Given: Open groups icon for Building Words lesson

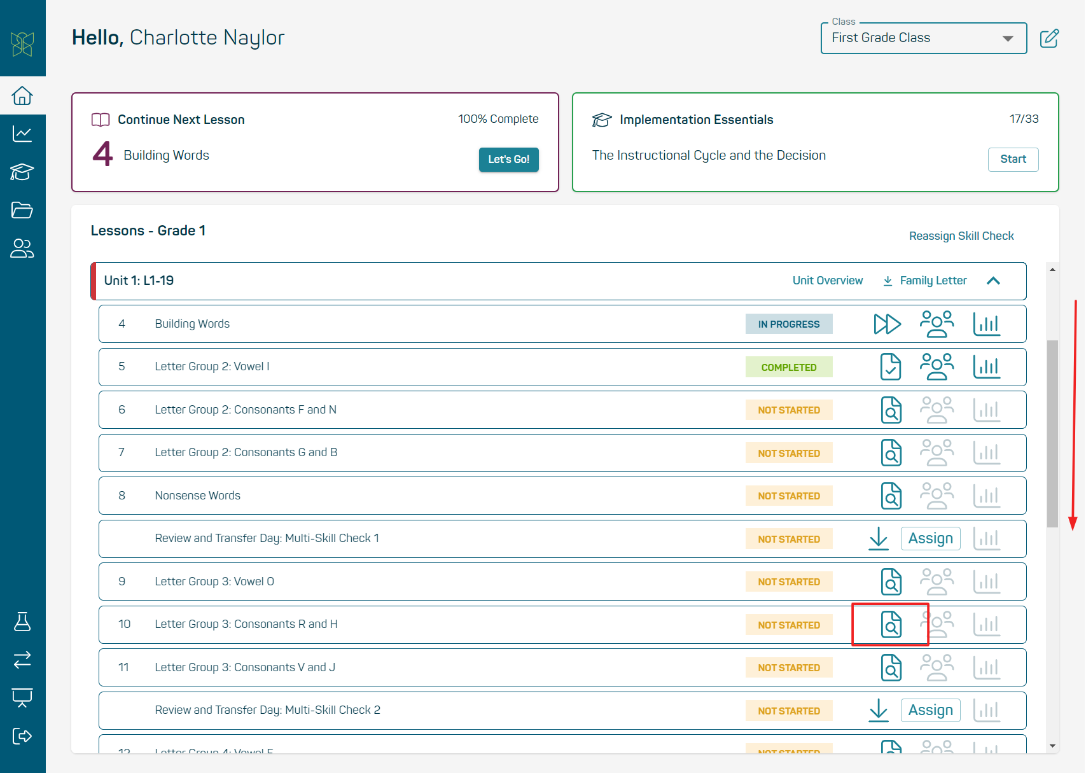Looking at the screenshot, I should point(936,324).
